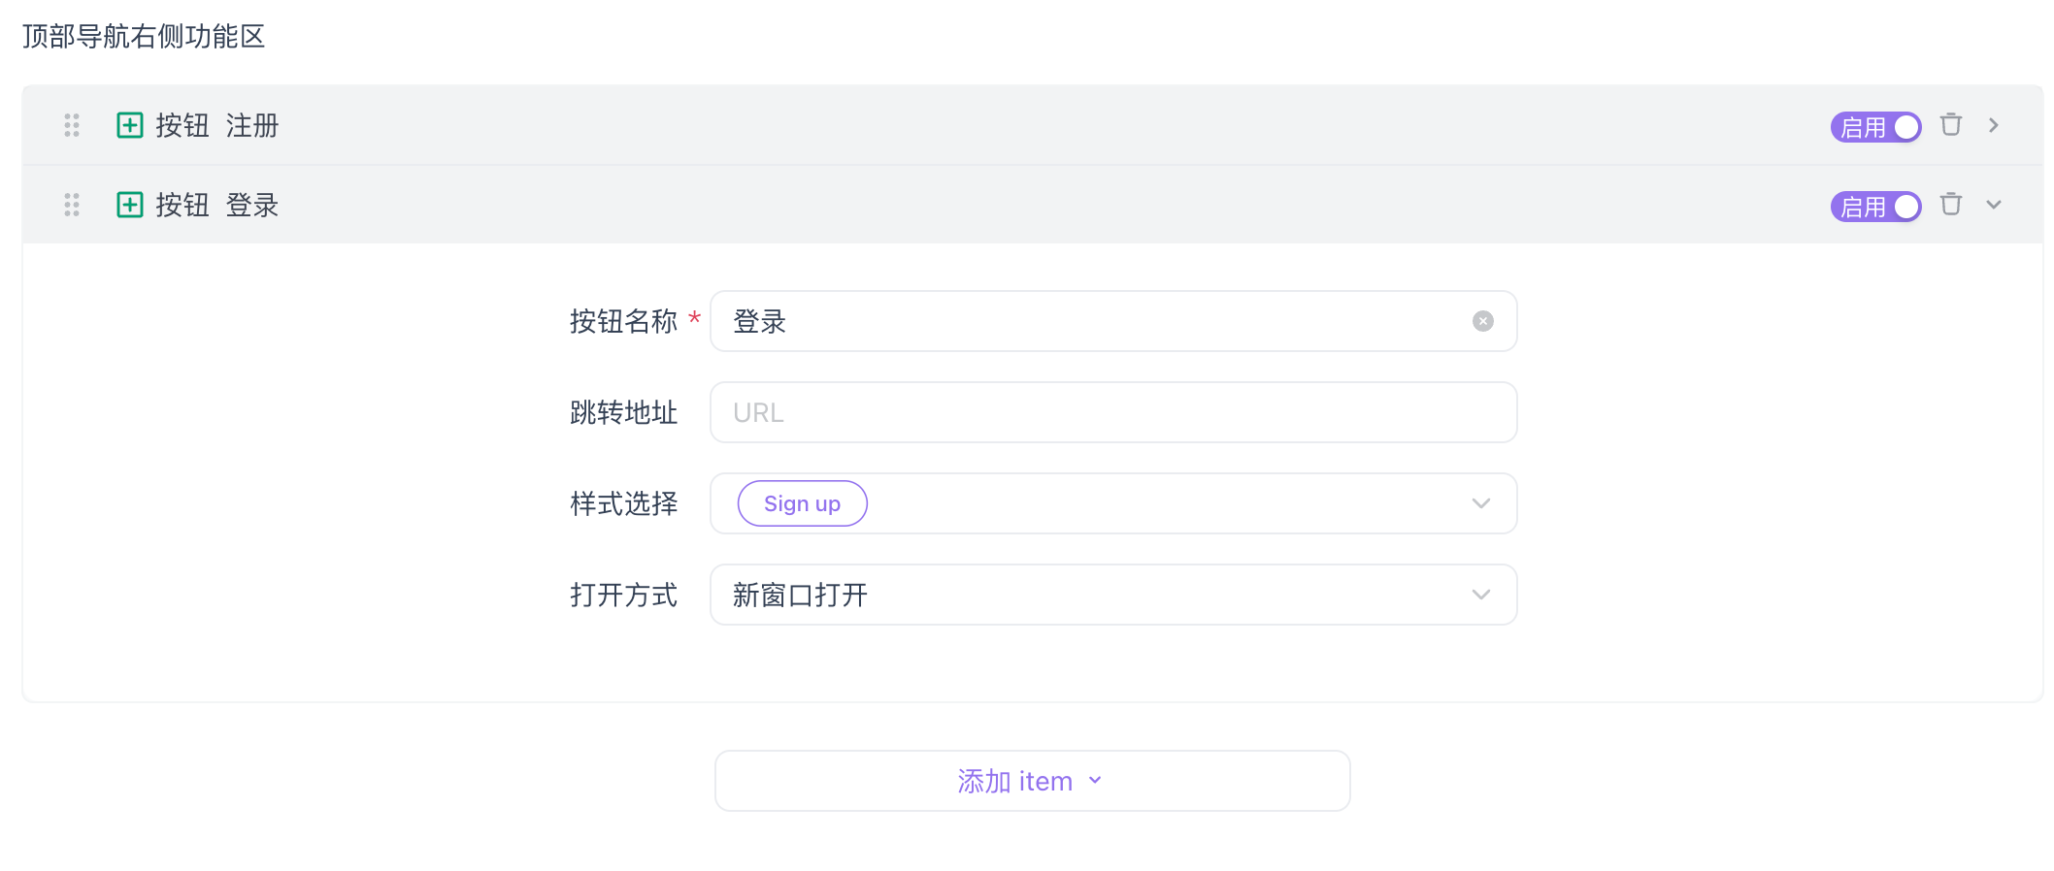Click the green button type icon beside 登录
2054x871 pixels.
coord(129,205)
